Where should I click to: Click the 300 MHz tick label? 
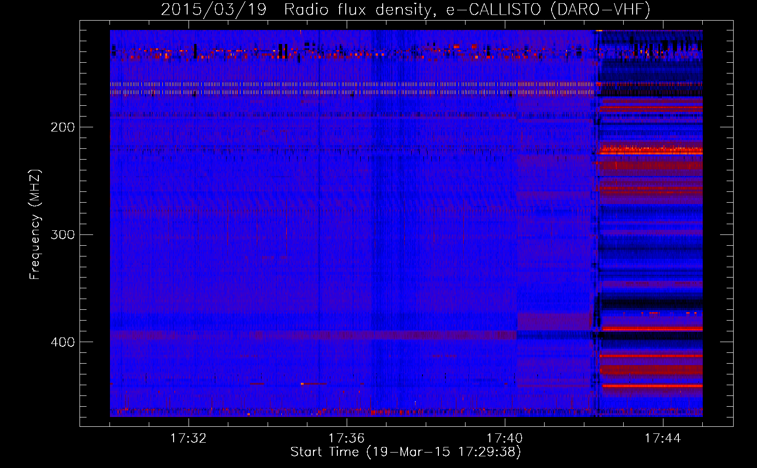[x=63, y=234]
